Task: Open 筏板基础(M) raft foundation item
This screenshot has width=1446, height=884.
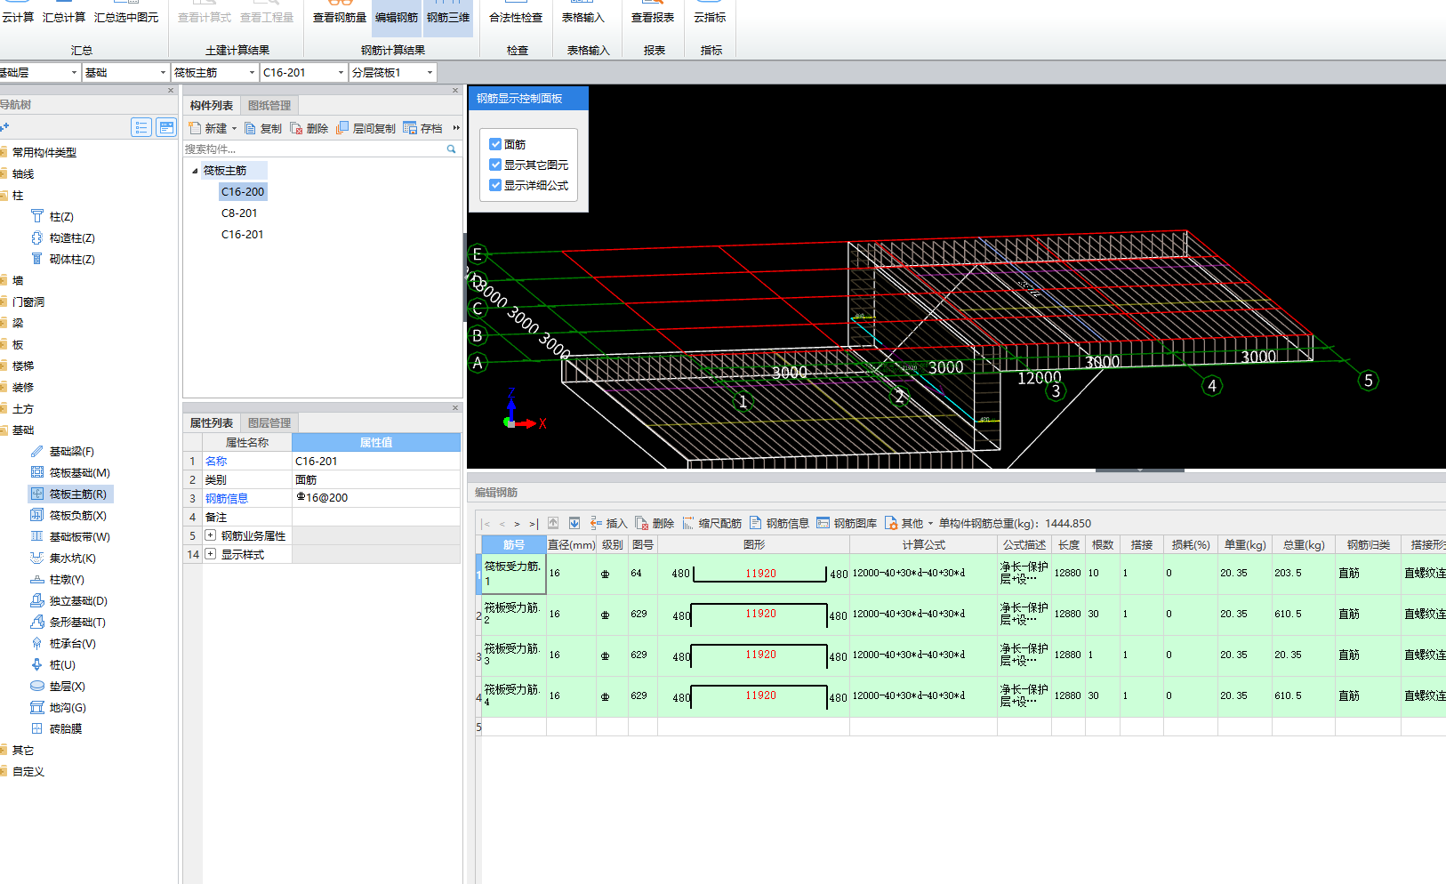Action: [x=79, y=472]
